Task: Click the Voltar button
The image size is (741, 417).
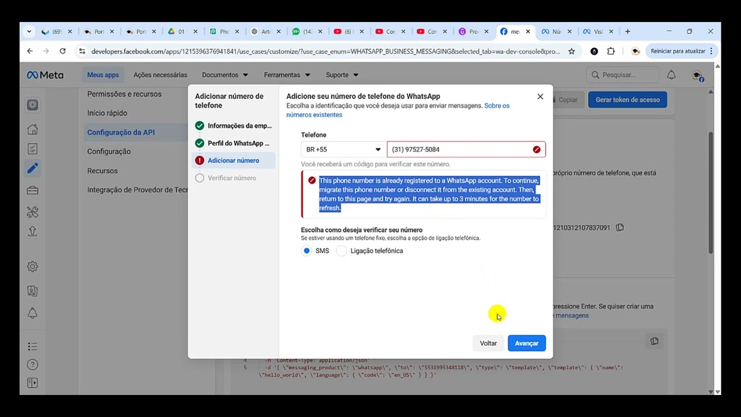Action: pyautogui.click(x=488, y=343)
